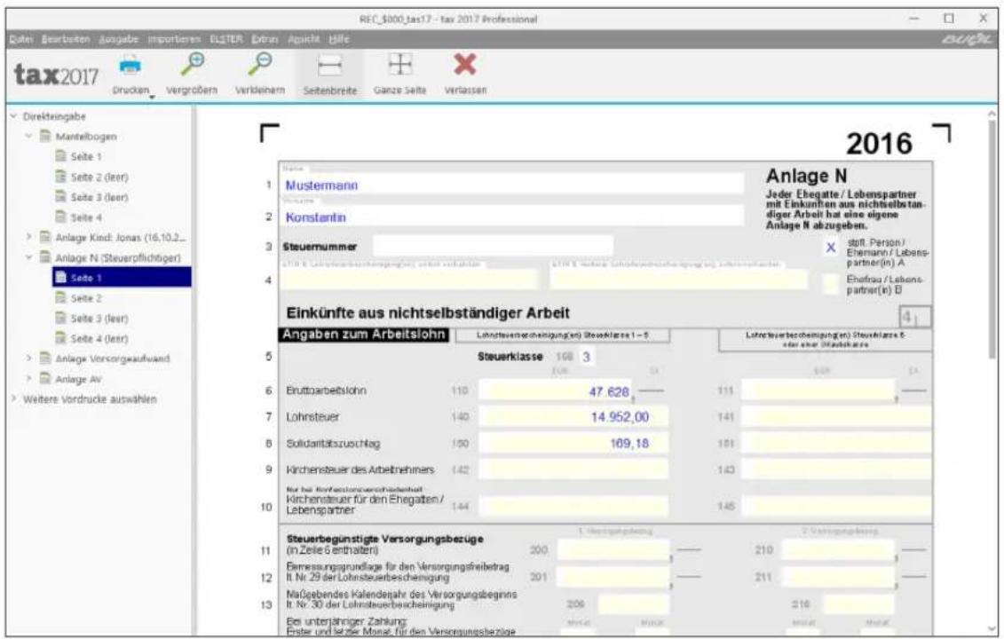This screenshot has width=1004, height=639.
Task: Click Versorgungsbezüge field 210
Action: [x=837, y=549]
